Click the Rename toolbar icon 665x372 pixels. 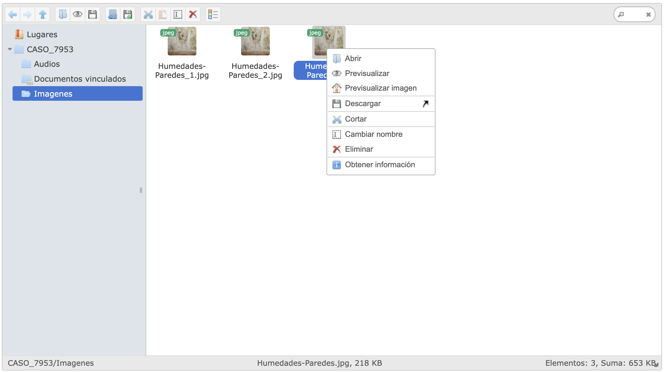[178, 14]
